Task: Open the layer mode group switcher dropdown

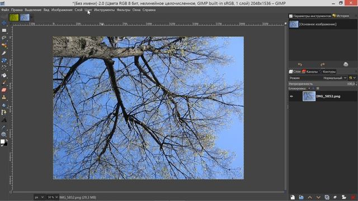Action: point(352,78)
